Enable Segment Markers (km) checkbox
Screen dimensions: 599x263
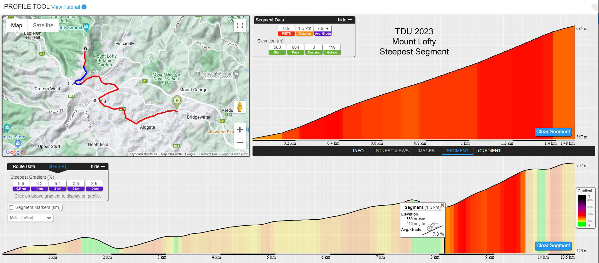11,207
